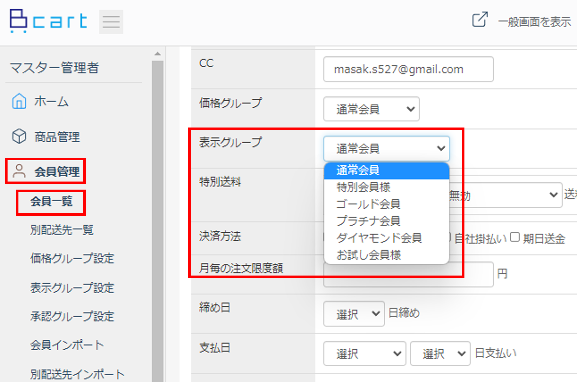Image resolution: width=577 pixels, height=382 pixels.
Task: Click the box icon next to 商品管理
Action: click(19, 136)
